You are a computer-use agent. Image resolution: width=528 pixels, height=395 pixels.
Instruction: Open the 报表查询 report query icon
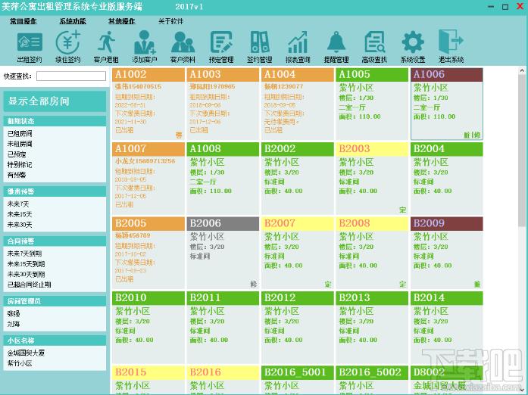(298, 47)
